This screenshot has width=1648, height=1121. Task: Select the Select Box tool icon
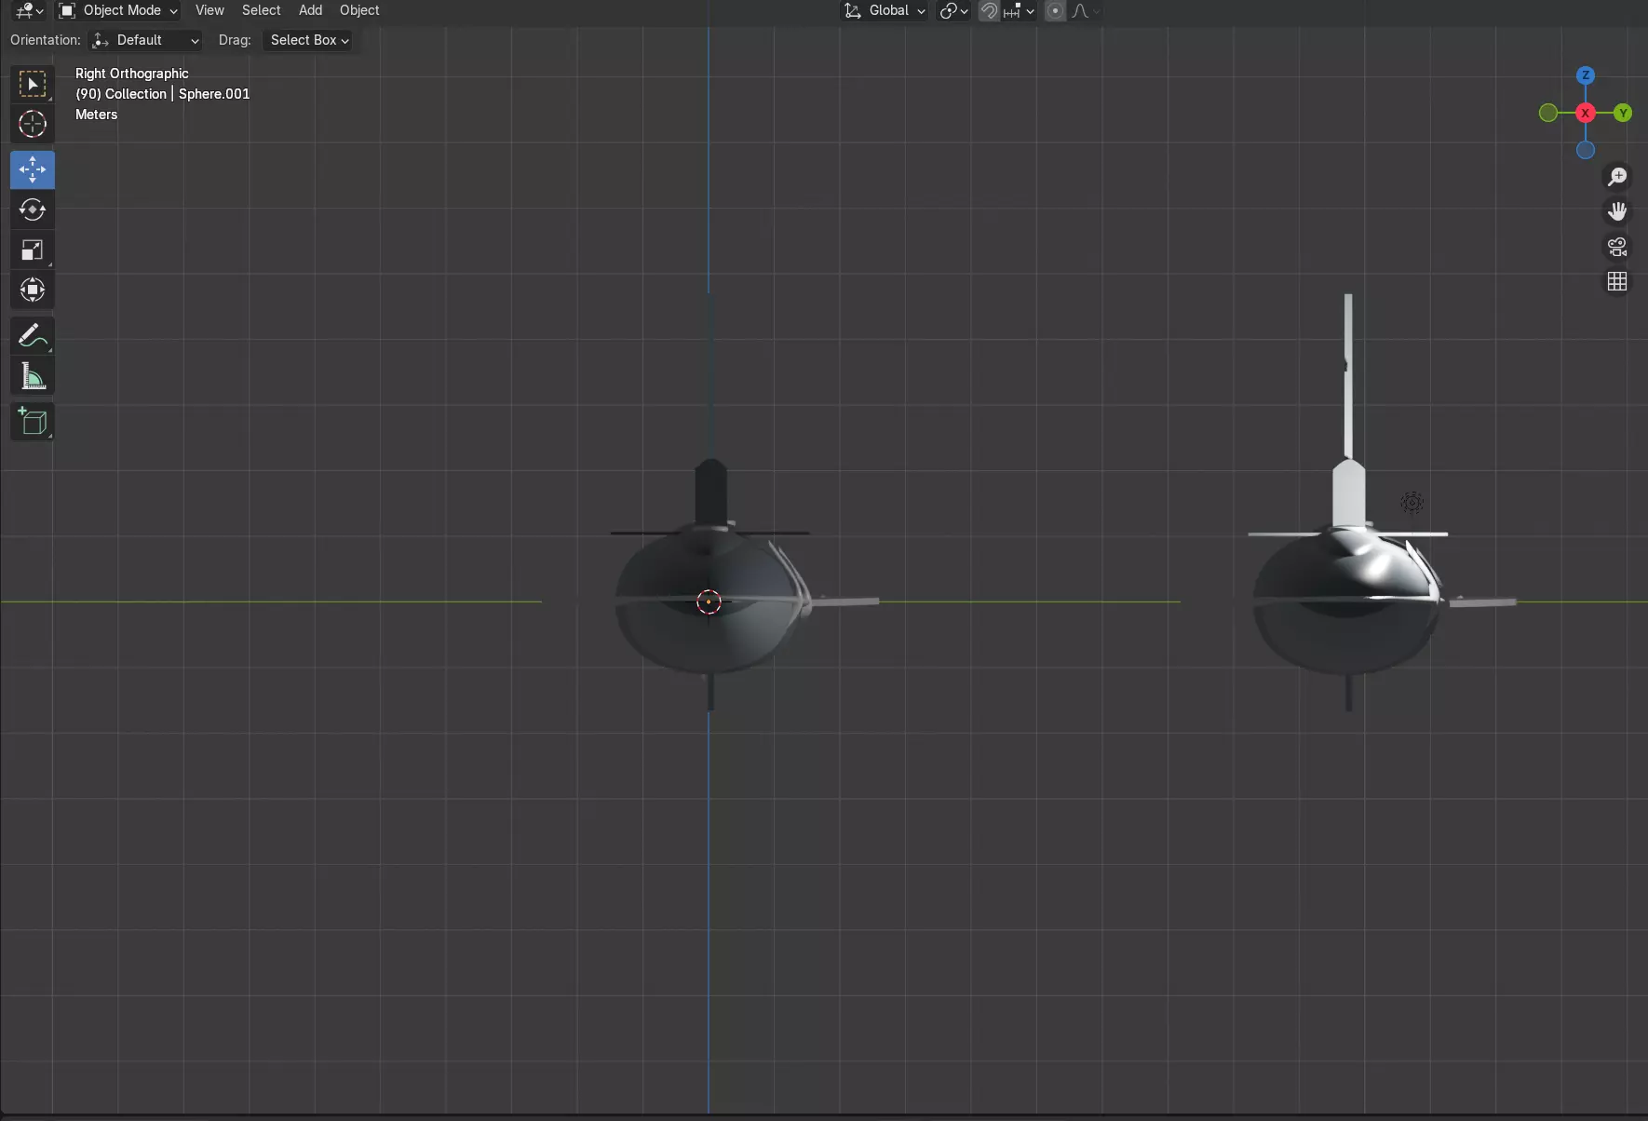33,85
